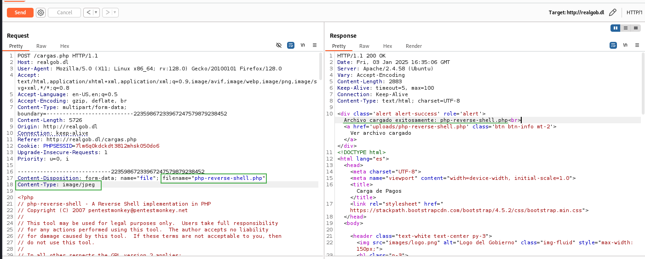
Task: Open Response panel hamburger menu
Action: tap(637, 45)
